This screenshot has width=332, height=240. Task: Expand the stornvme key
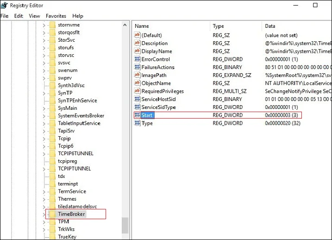point(44,25)
